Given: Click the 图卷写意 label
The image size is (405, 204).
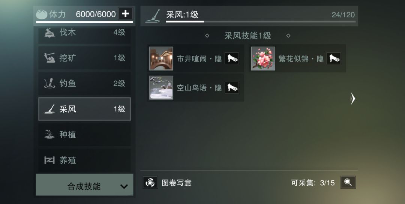Looking at the screenshot, I should [176, 183].
